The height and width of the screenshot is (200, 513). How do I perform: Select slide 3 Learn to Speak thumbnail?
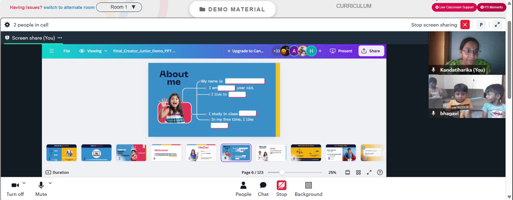coord(131,153)
